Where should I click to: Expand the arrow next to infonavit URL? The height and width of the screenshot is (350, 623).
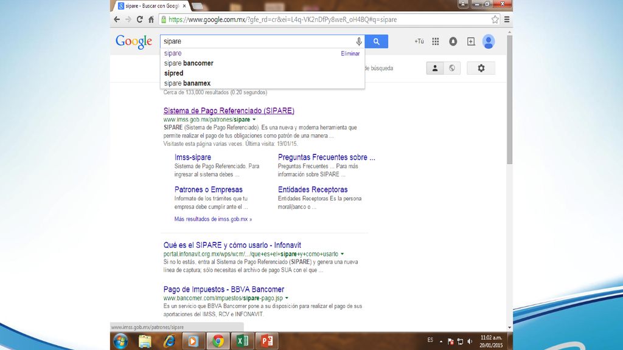[342, 254]
